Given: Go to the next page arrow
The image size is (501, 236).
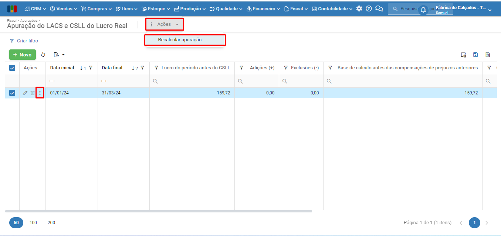Looking at the screenshot, I should pos(487,223).
